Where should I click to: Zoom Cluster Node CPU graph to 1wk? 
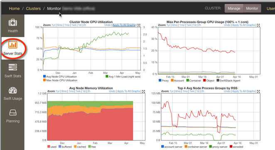coord(74,25)
